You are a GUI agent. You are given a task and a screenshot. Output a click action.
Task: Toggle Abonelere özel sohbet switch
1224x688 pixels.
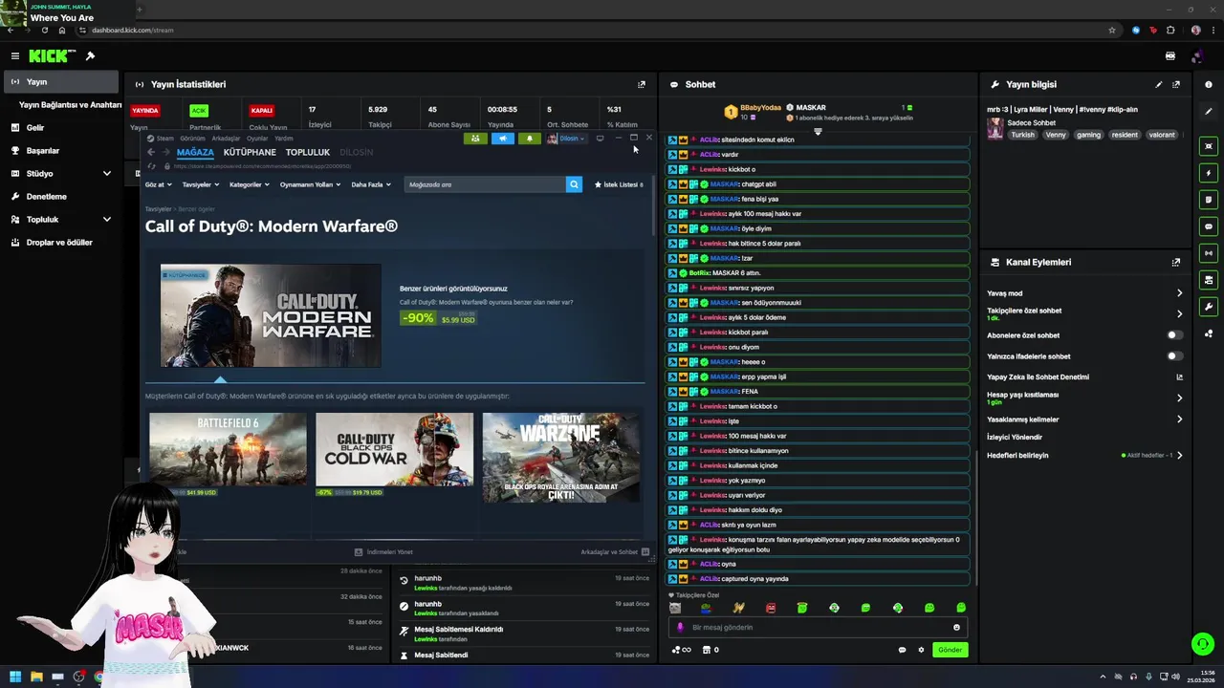tap(1174, 335)
